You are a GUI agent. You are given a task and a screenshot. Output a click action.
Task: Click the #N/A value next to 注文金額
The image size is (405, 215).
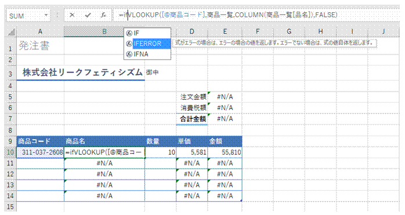(225, 97)
